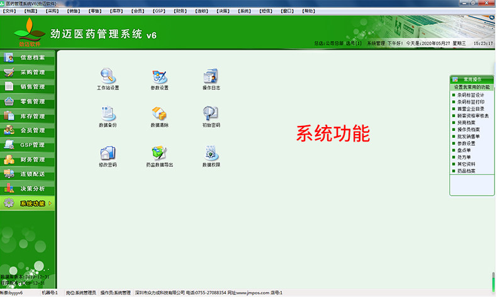Click status bar text 操作员:系统管理
This screenshot has width=497, height=297.
(x=115, y=293)
